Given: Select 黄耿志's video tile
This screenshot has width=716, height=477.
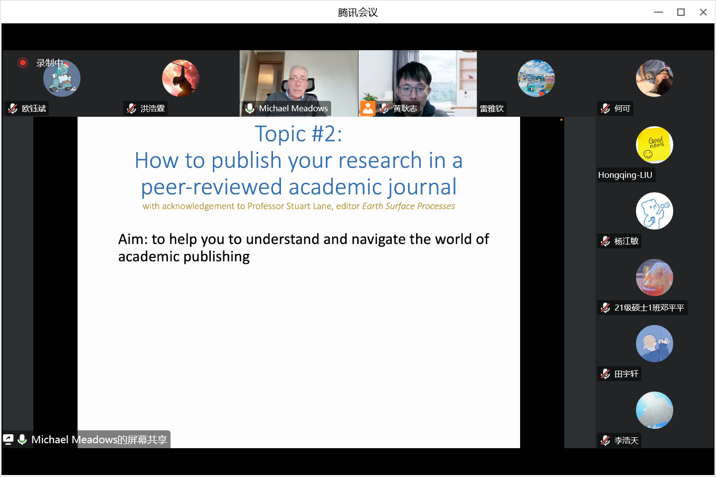Looking at the screenshot, I should coord(418,79).
